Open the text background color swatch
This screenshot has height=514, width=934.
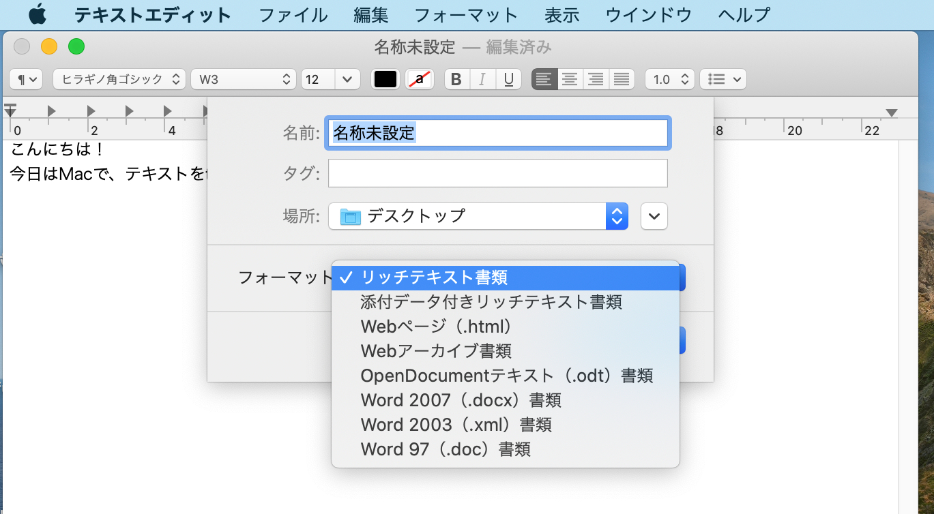(x=420, y=79)
